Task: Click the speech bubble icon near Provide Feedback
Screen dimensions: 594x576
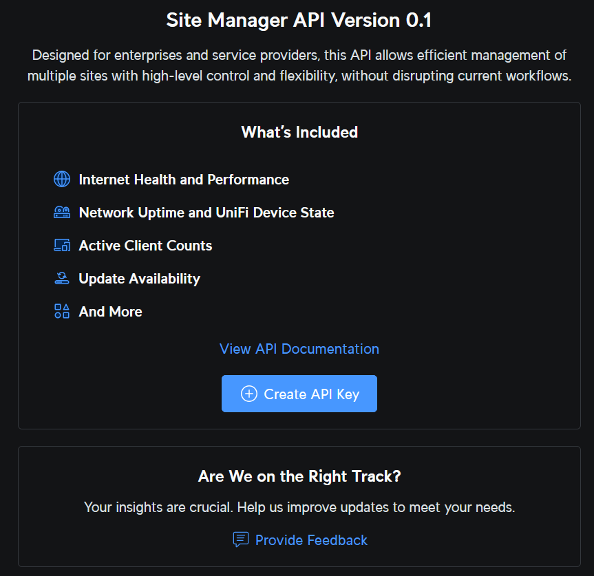Action: 240,540
